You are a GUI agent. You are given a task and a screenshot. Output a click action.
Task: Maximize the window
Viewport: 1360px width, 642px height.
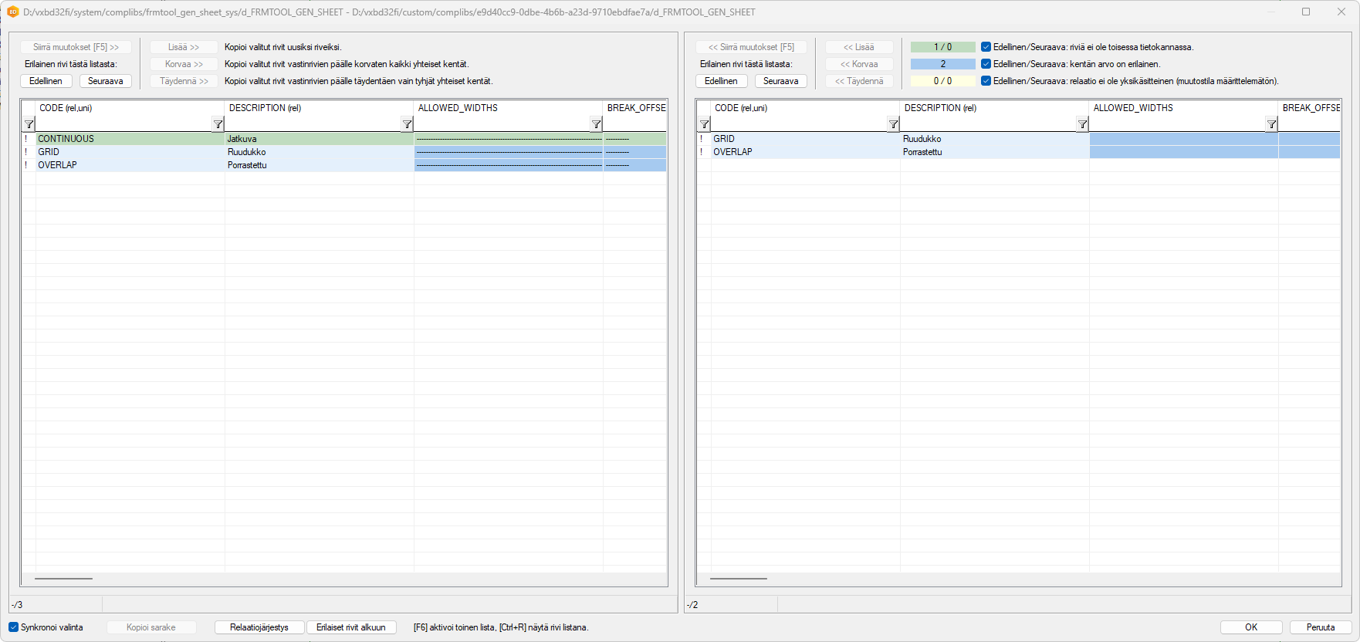(1306, 12)
